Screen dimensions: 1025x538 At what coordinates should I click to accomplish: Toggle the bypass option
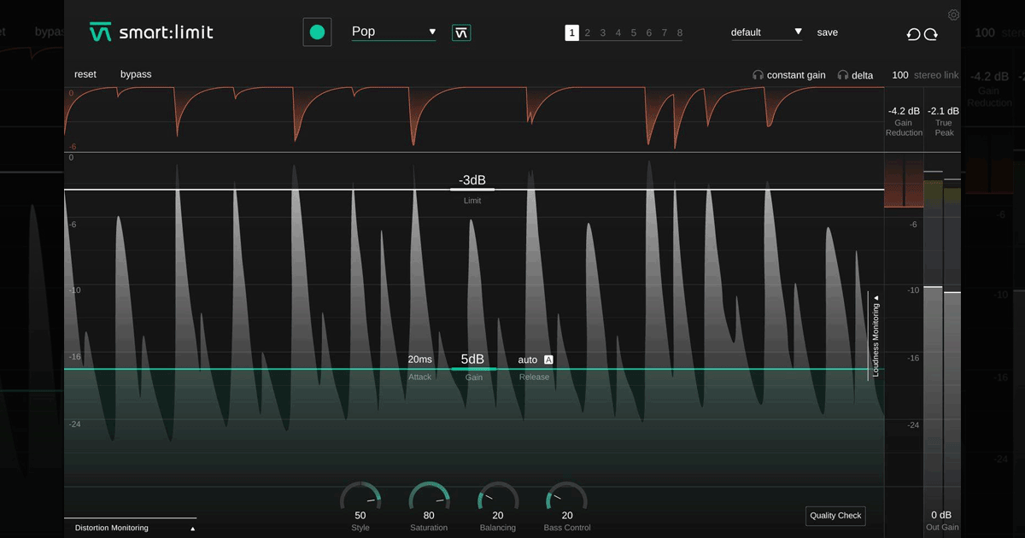[136, 74]
